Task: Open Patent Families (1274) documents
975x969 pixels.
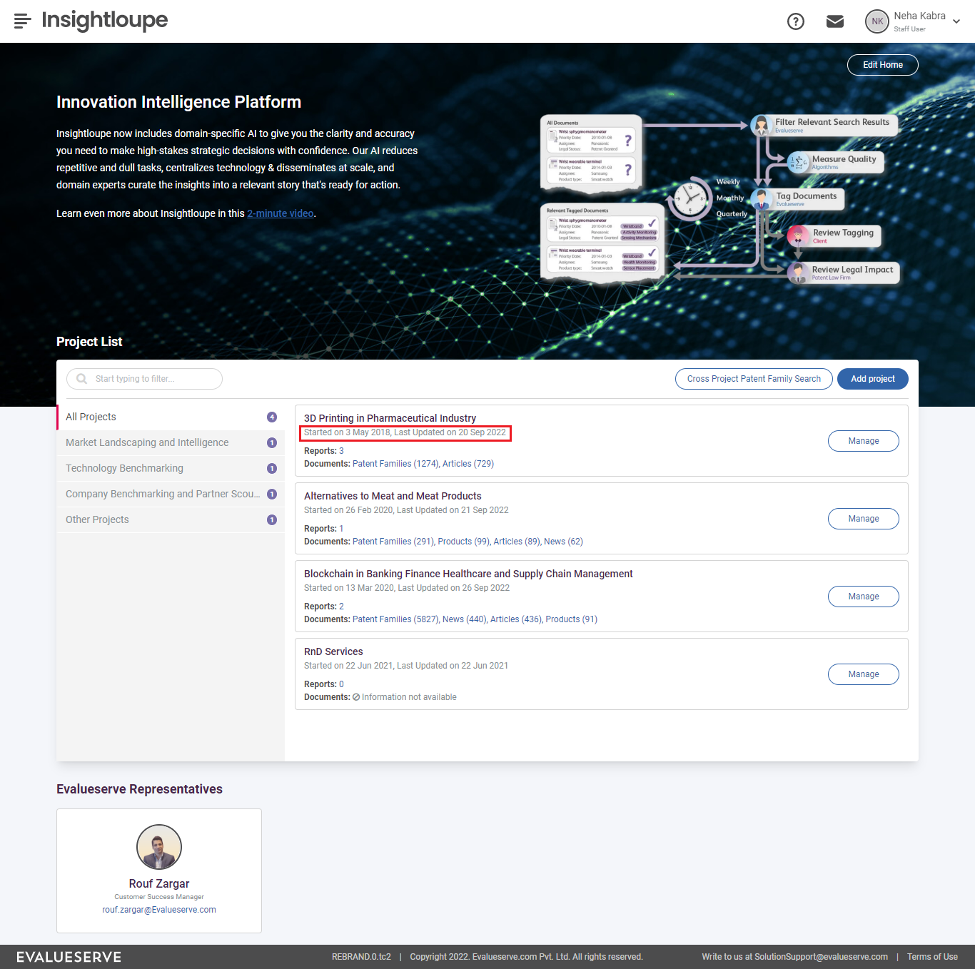Action: coord(395,464)
